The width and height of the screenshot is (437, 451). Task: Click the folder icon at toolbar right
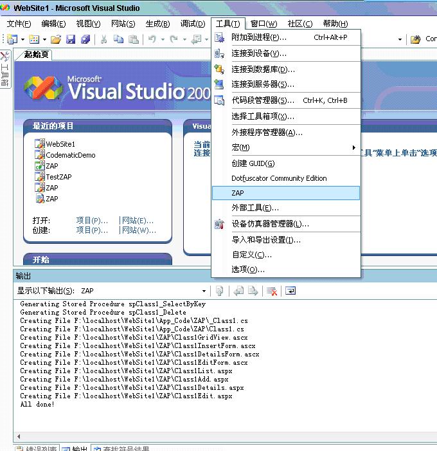click(x=415, y=39)
